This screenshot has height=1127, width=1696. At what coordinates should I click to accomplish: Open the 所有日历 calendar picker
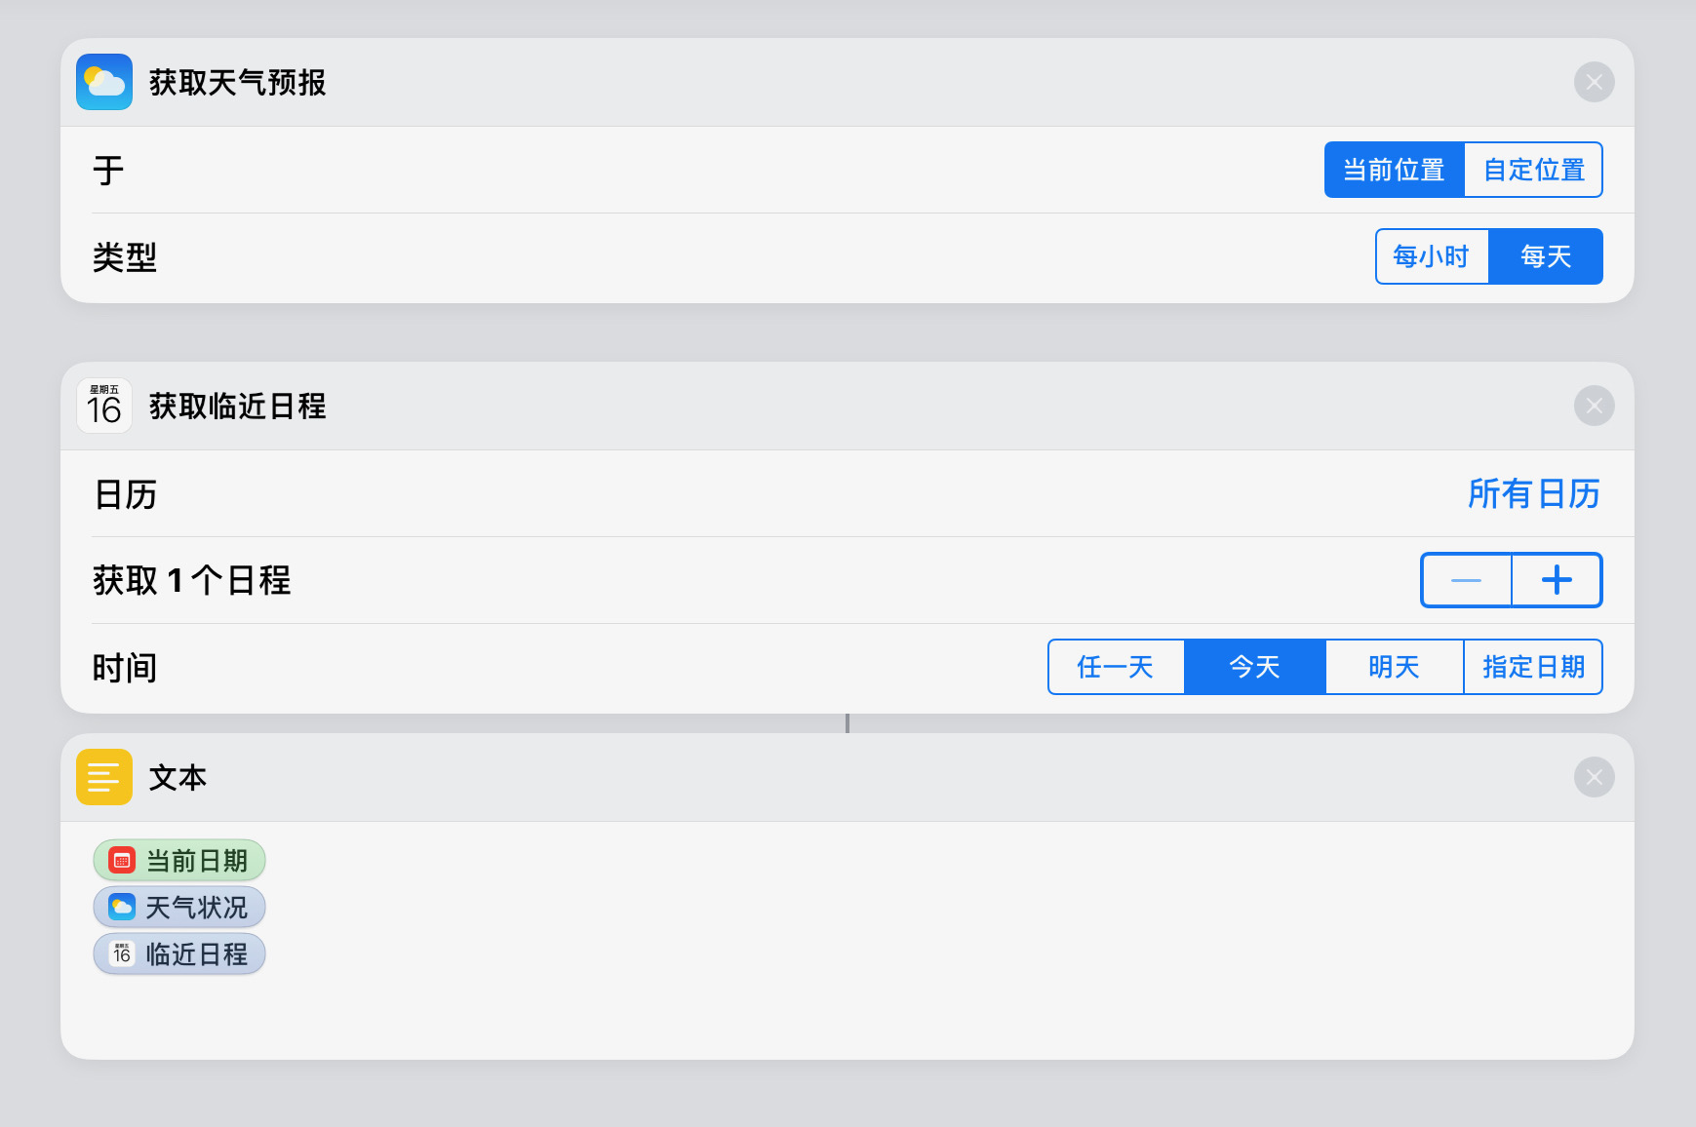[x=1533, y=494]
